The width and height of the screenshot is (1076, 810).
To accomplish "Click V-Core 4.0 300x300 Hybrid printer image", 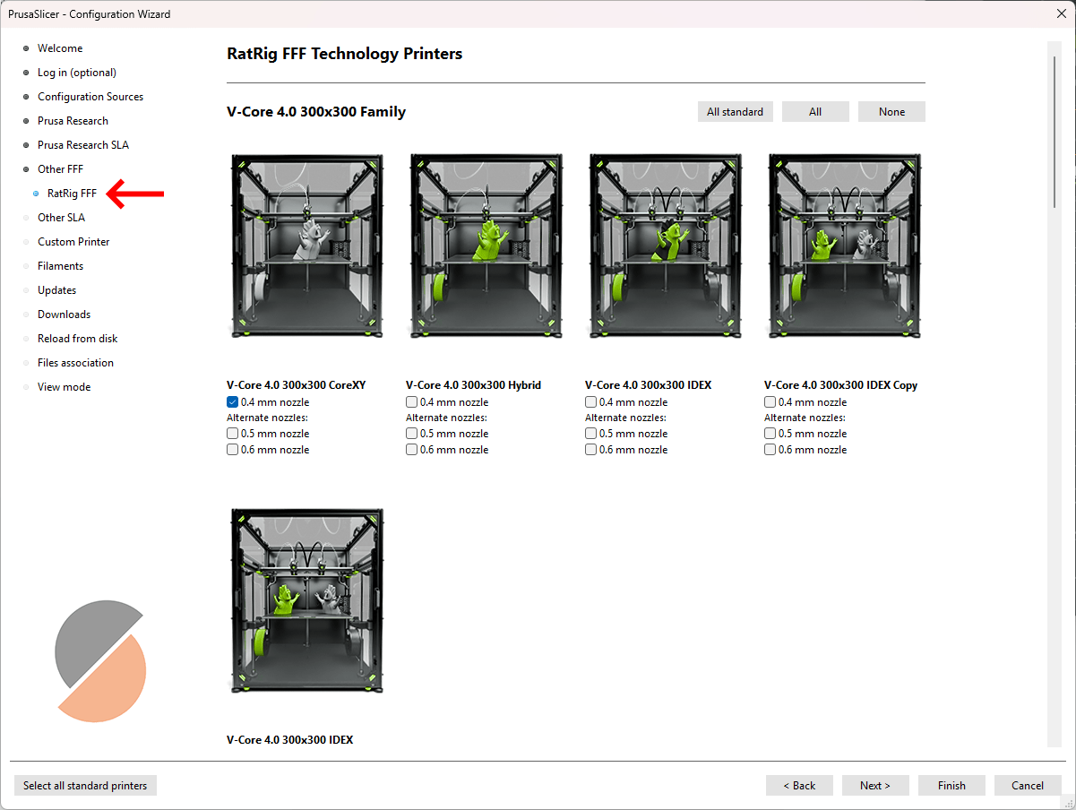I will pyautogui.click(x=486, y=246).
